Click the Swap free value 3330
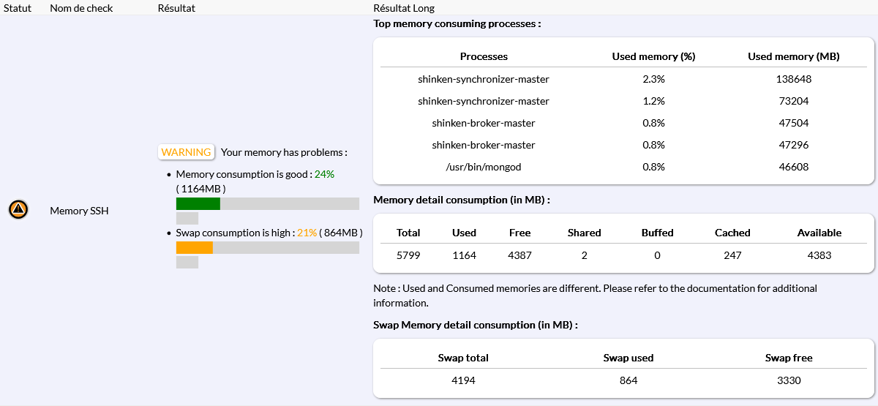 [789, 380]
